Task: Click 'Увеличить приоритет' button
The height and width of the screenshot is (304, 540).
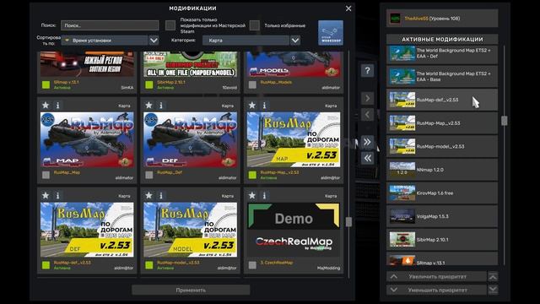Action: pos(436,276)
